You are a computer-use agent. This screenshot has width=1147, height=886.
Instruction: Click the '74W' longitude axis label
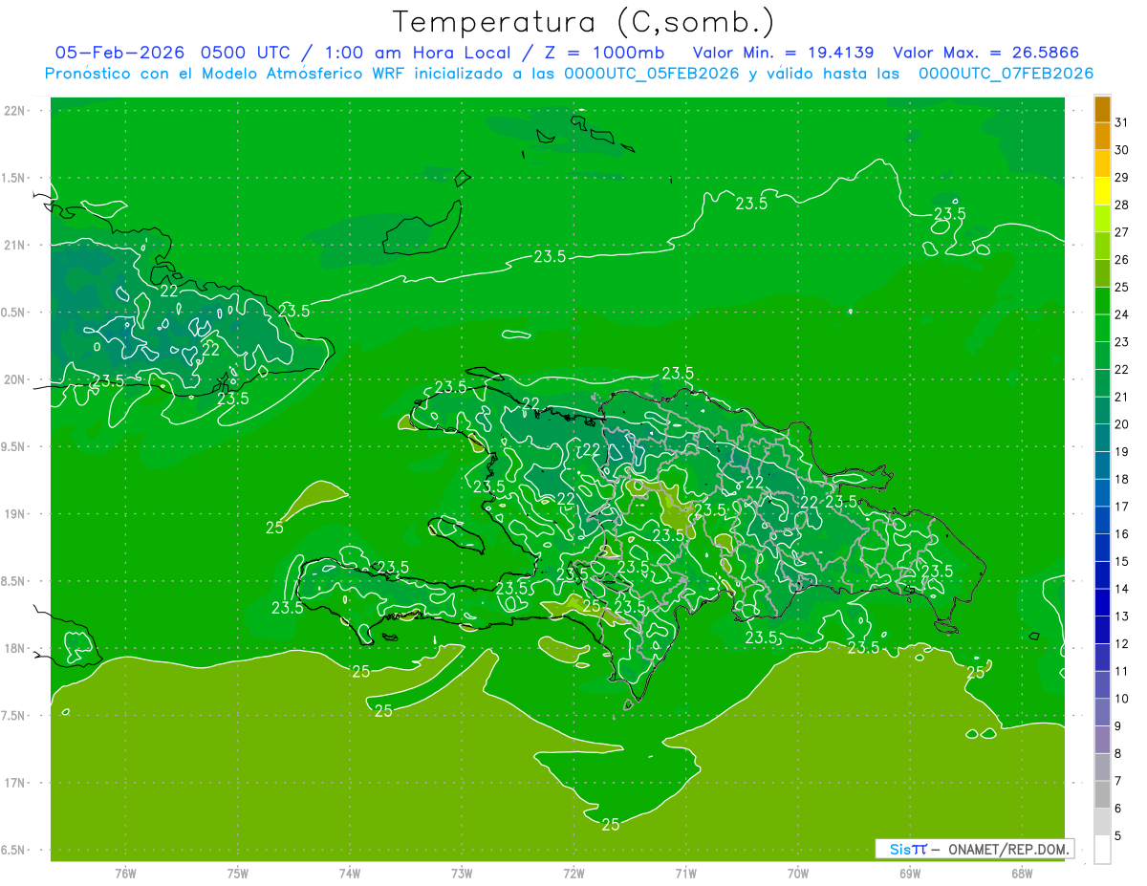point(349,874)
